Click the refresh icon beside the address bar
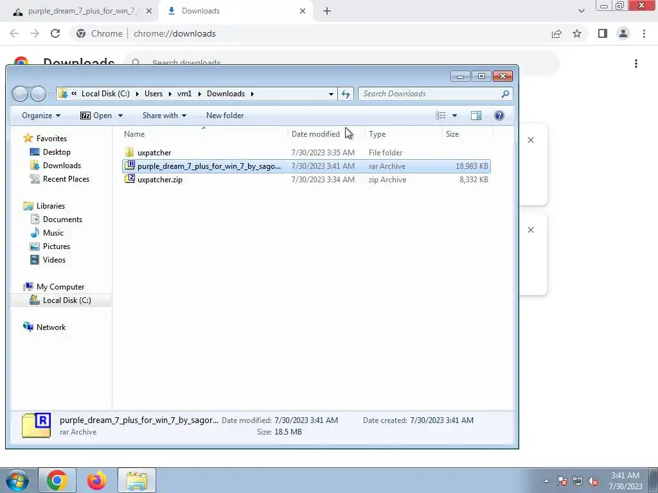The width and height of the screenshot is (658, 493). click(x=346, y=94)
